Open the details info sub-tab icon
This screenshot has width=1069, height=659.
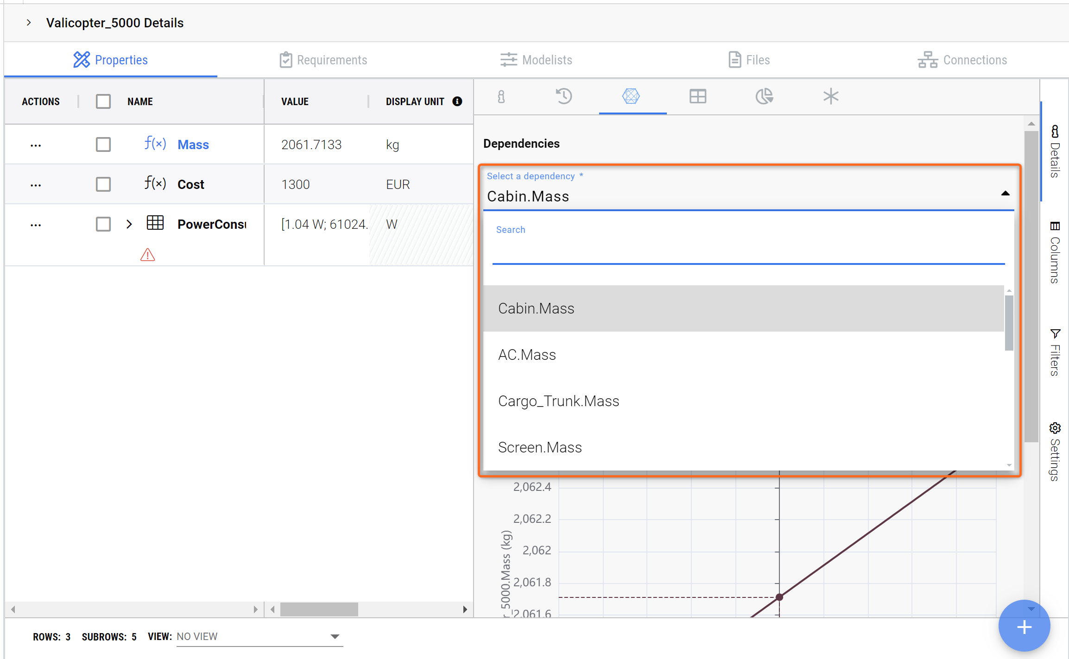coord(501,96)
